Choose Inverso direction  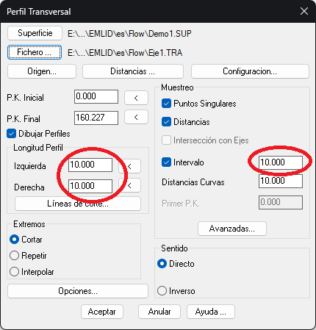point(162,291)
